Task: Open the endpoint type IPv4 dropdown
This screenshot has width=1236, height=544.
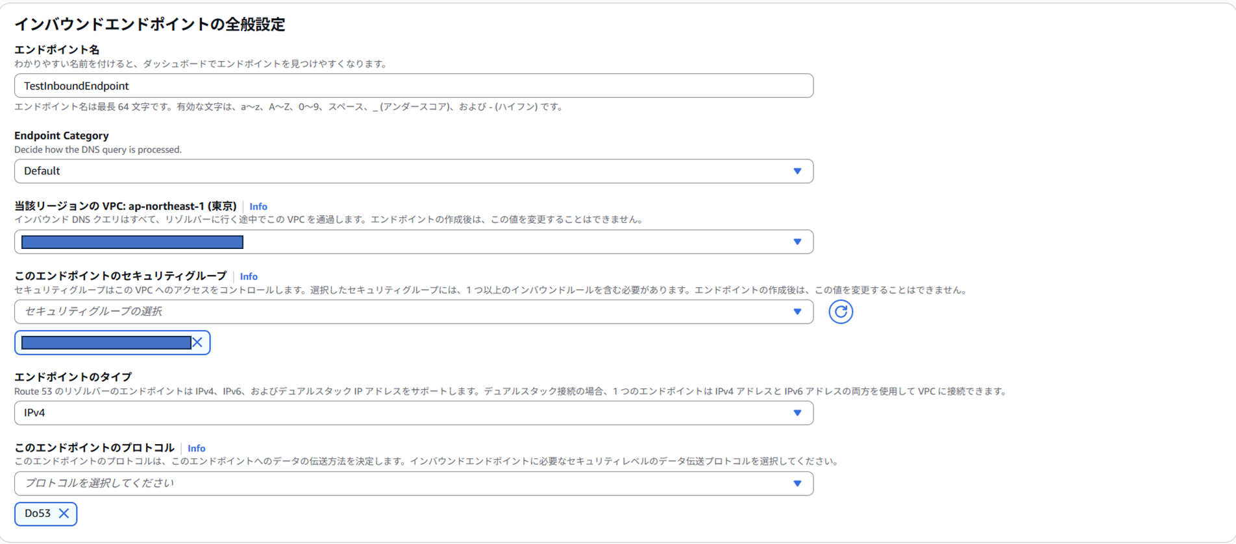Action: click(x=414, y=413)
